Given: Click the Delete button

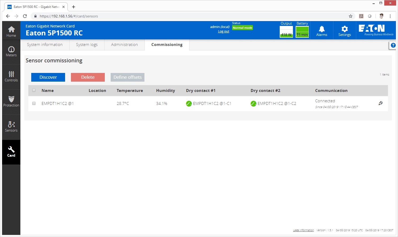Looking at the screenshot, I should pos(88,77).
